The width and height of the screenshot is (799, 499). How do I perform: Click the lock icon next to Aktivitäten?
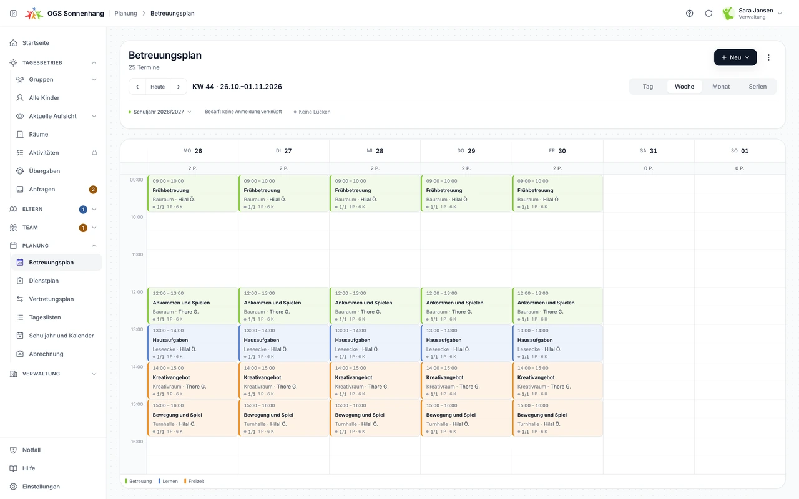point(94,153)
